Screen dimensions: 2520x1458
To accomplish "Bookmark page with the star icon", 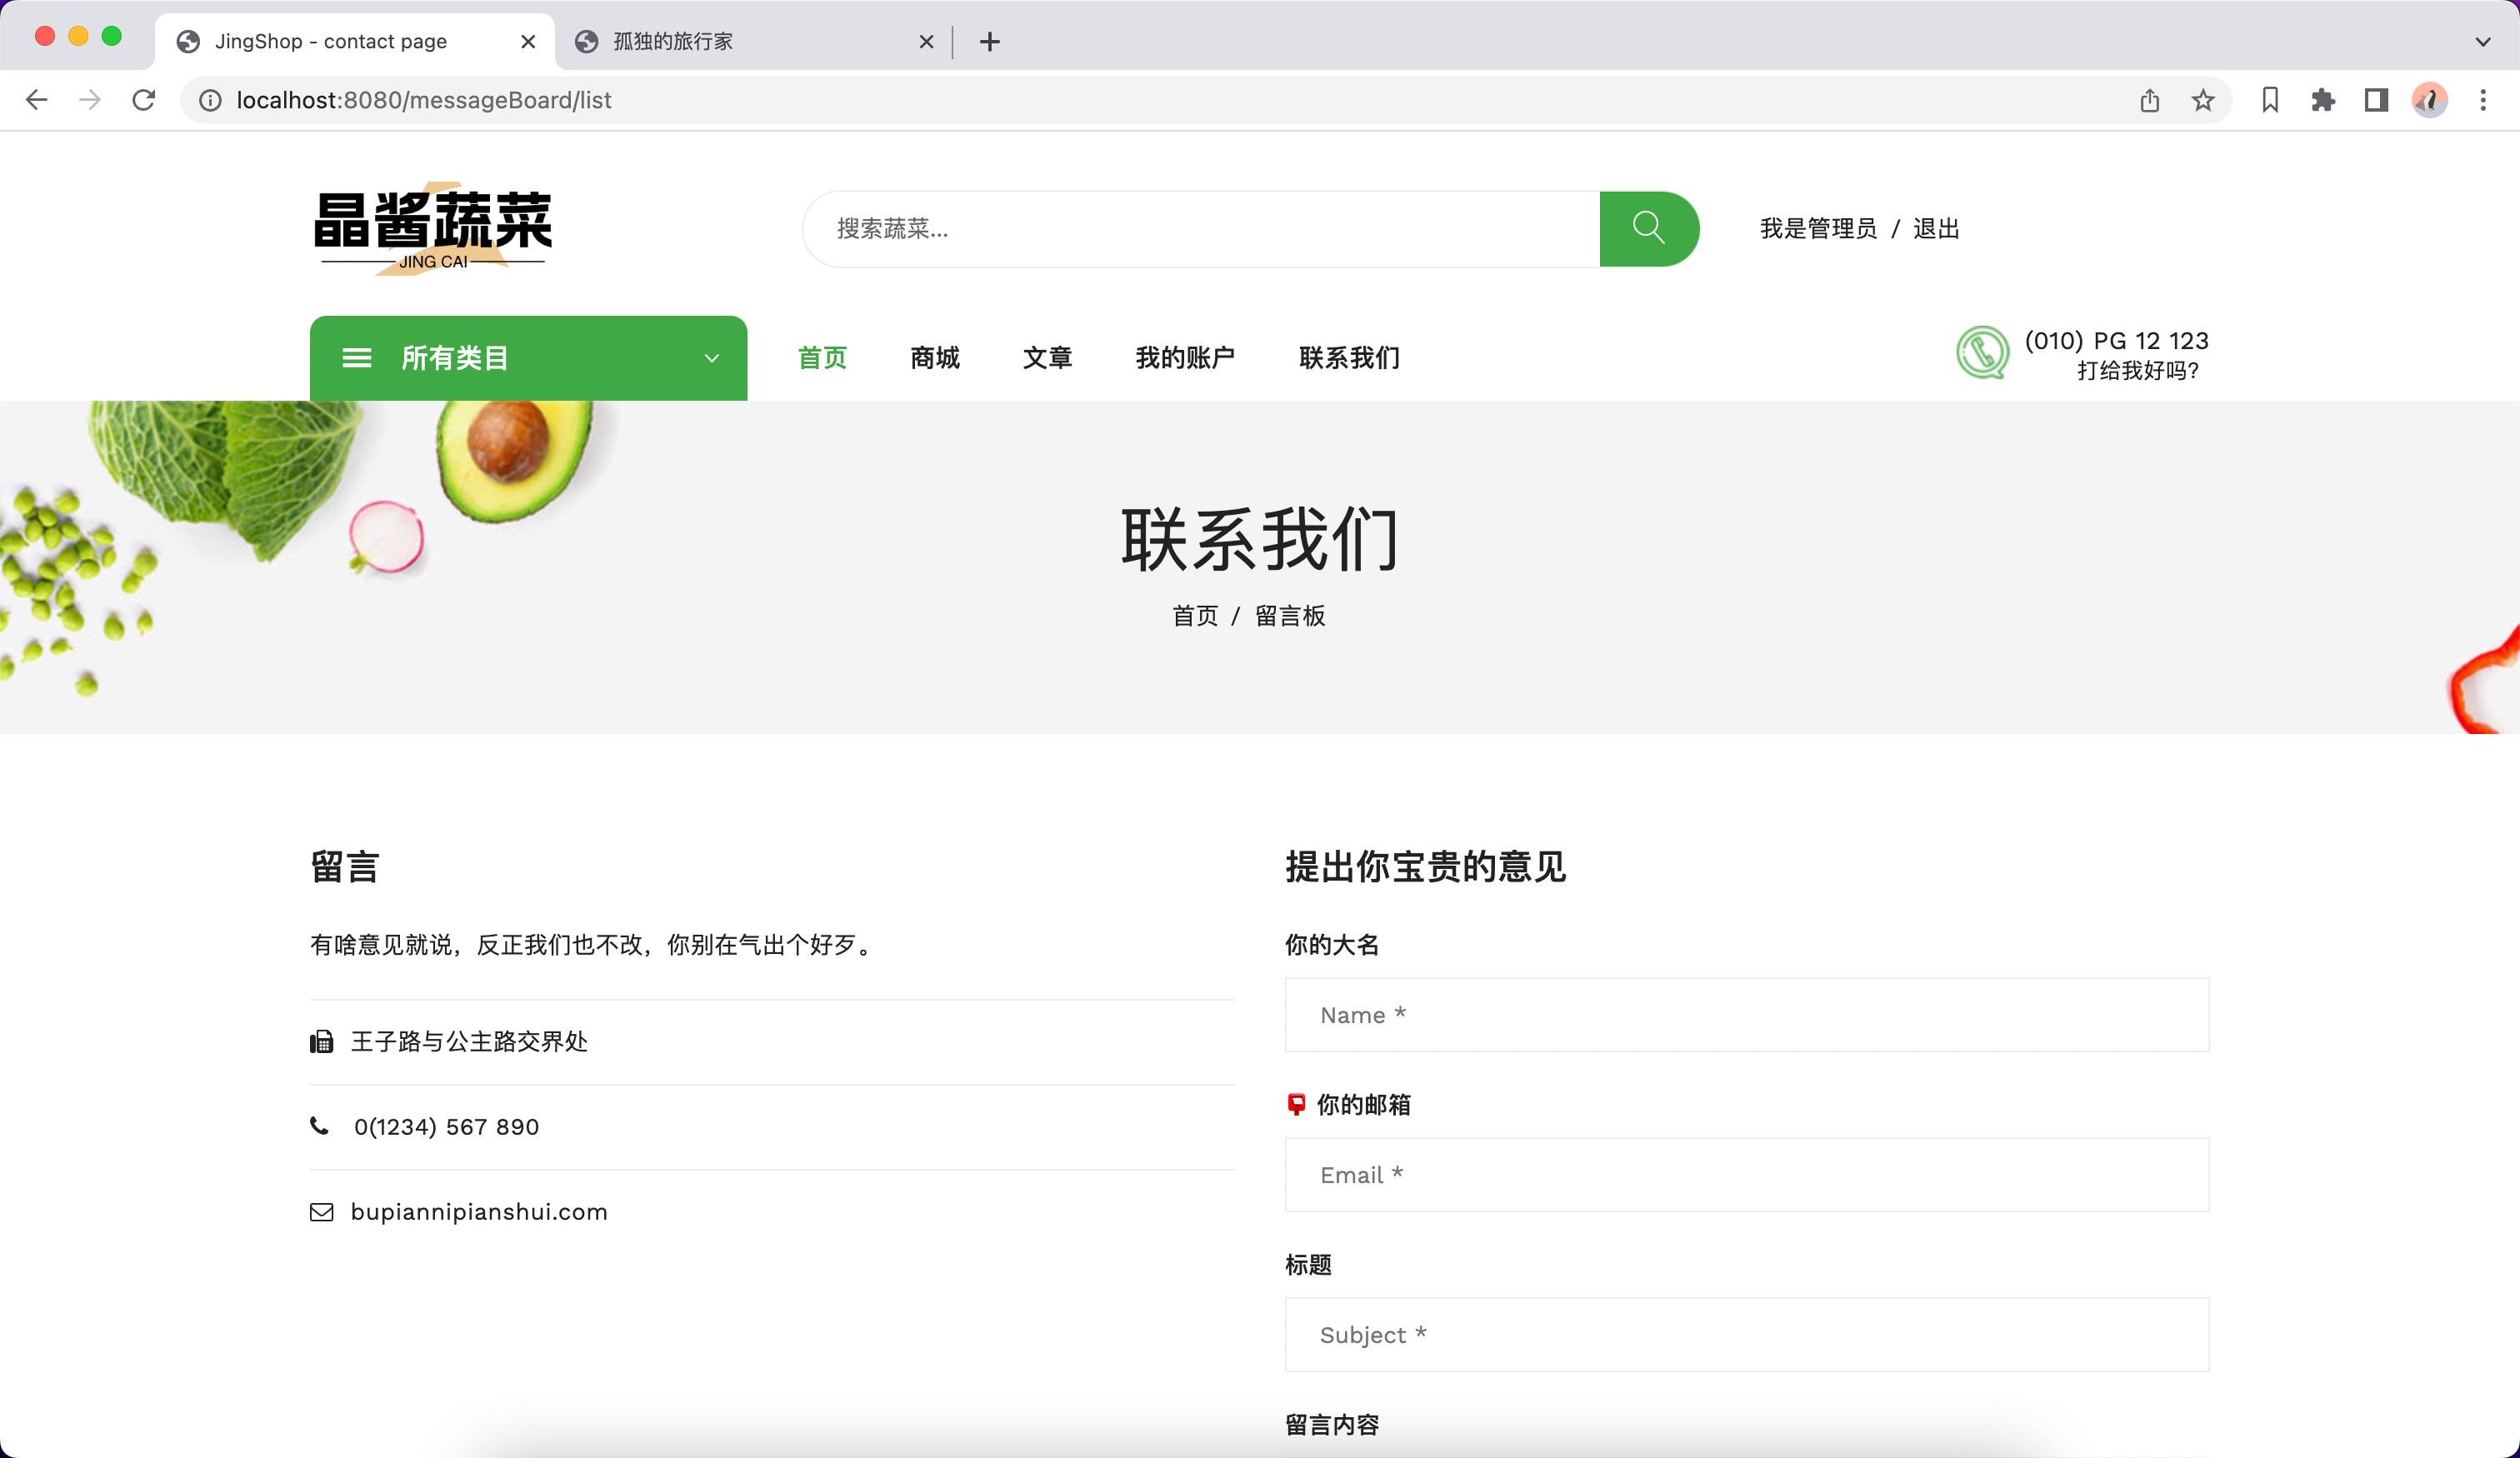I will pos(2202,100).
